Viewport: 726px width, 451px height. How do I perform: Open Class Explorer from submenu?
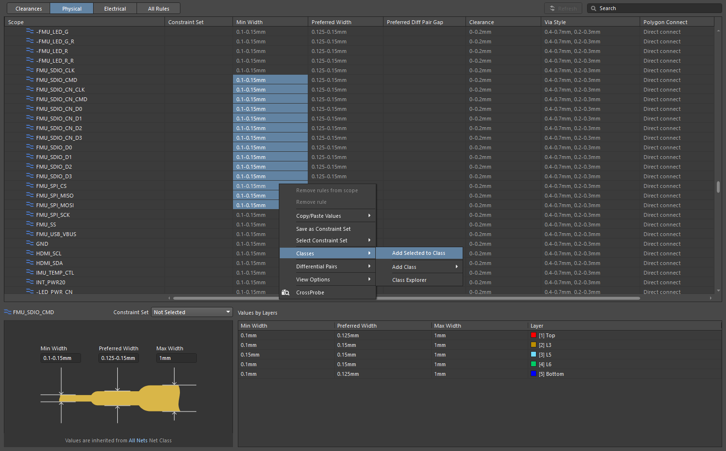point(409,280)
